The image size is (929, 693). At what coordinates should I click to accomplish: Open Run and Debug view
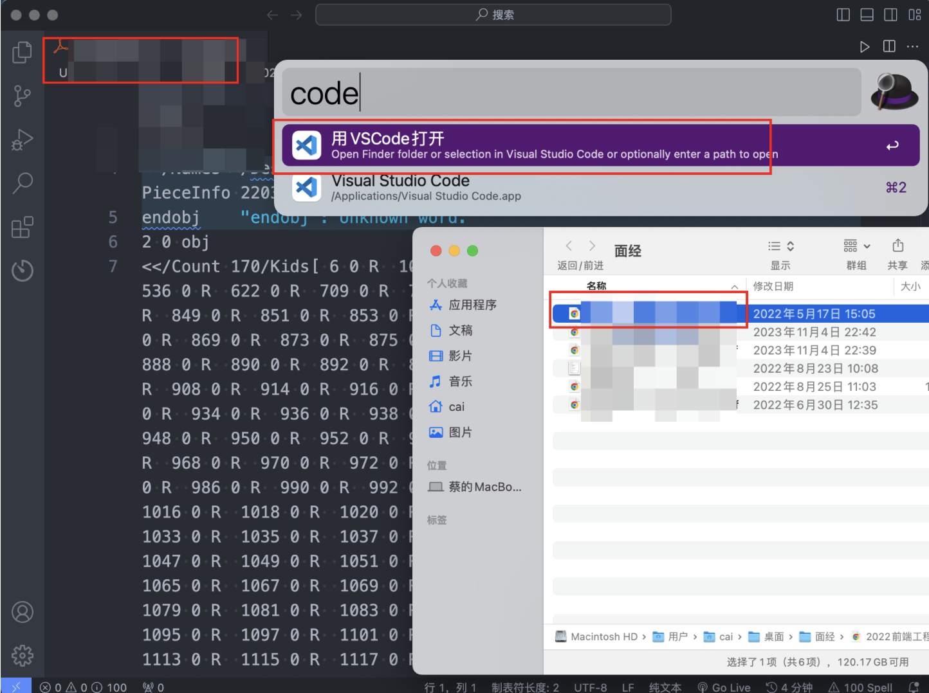[x=22, y=139]
